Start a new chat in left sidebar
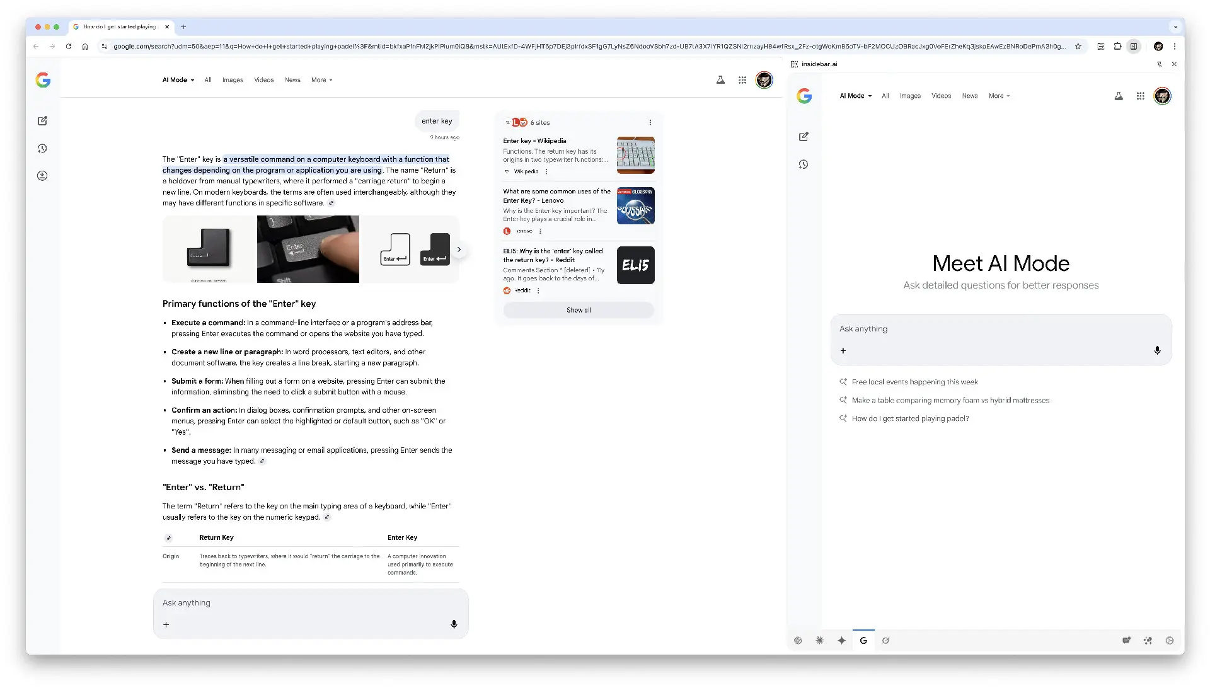 coord(42,121)
